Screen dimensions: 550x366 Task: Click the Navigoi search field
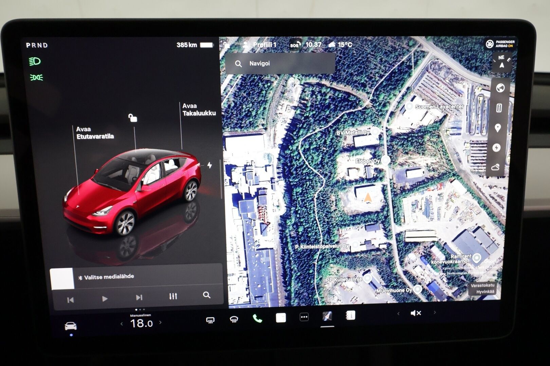pyautogui.click(x=280, y=63)
